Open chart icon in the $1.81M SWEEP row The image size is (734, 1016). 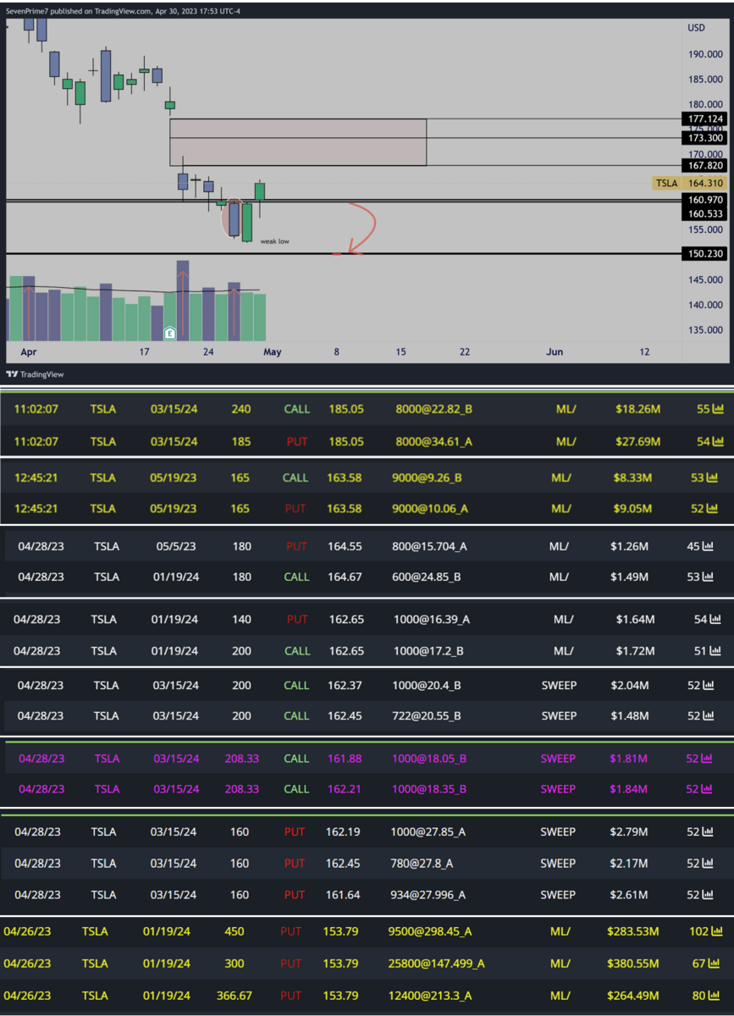[707, 759]
